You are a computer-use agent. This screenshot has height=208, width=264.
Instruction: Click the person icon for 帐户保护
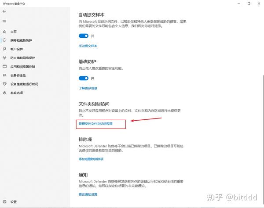4,49
